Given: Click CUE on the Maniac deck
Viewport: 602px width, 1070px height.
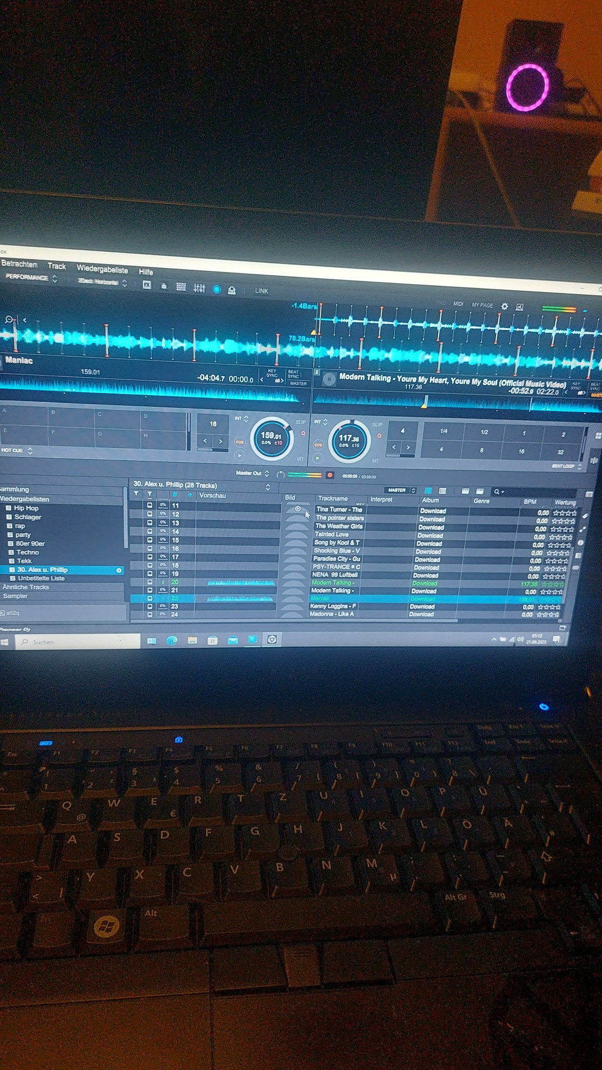Looking at the screenshot, I should click(x=240, y=442).
